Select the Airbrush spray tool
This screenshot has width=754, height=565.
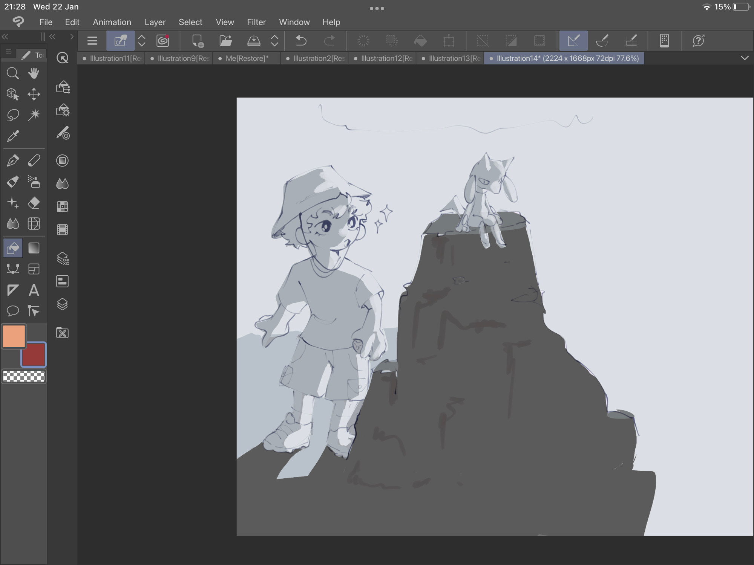tap(34, 182)
